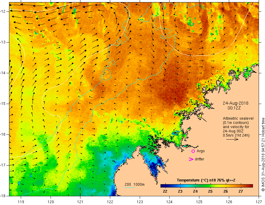Click the magenta Argo circle legend symbol

193,151
